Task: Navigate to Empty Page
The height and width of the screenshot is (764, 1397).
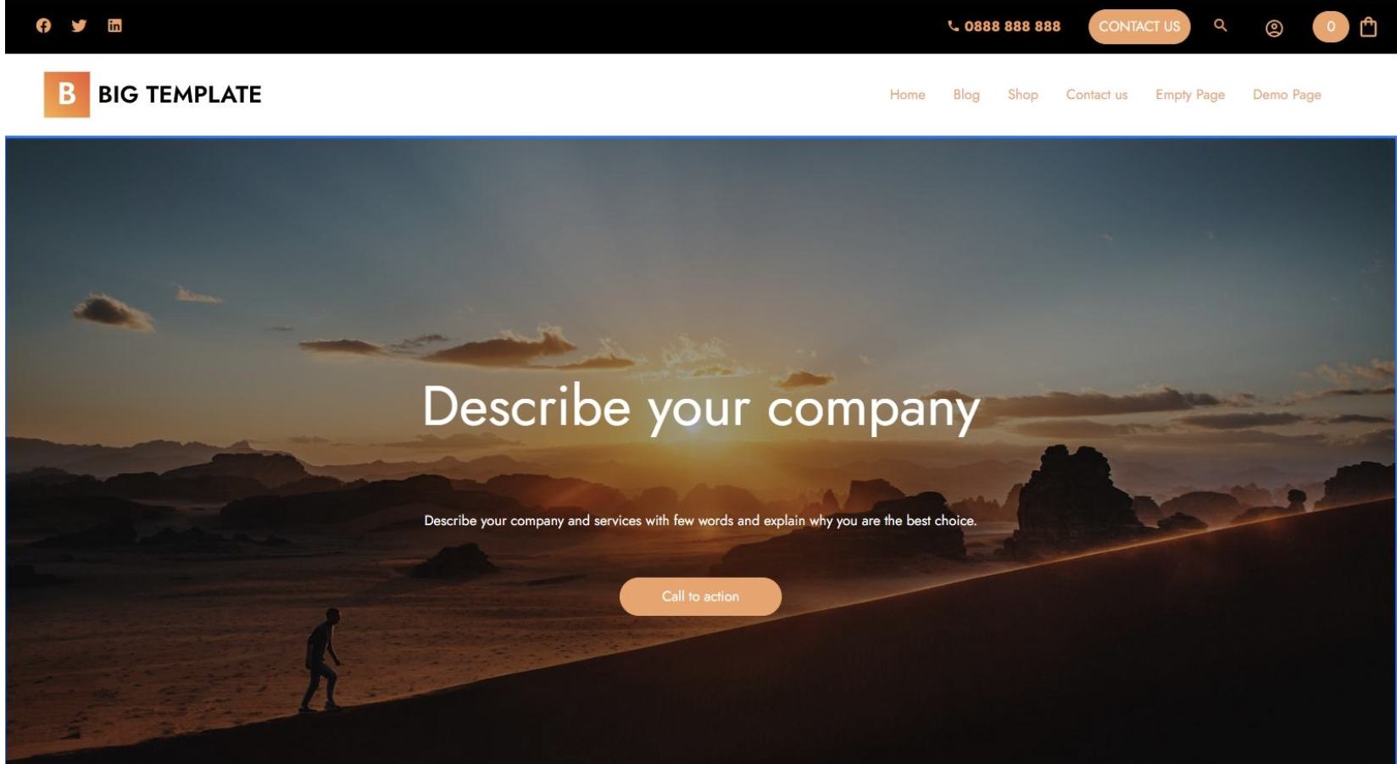Action: [x=1190, y=95]
